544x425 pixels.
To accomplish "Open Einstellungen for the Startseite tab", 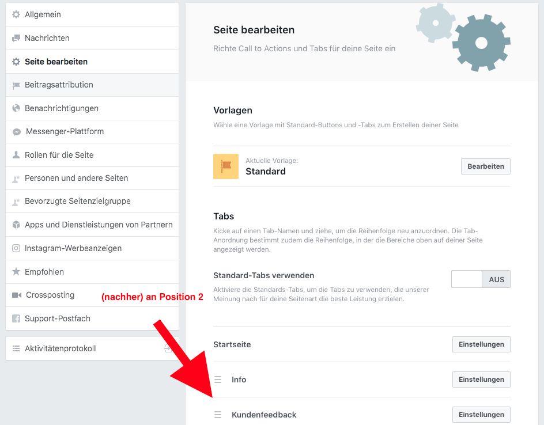I will coord(481,344).
